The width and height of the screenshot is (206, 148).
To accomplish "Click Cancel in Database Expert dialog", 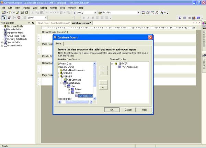I will tap(128, 110).
